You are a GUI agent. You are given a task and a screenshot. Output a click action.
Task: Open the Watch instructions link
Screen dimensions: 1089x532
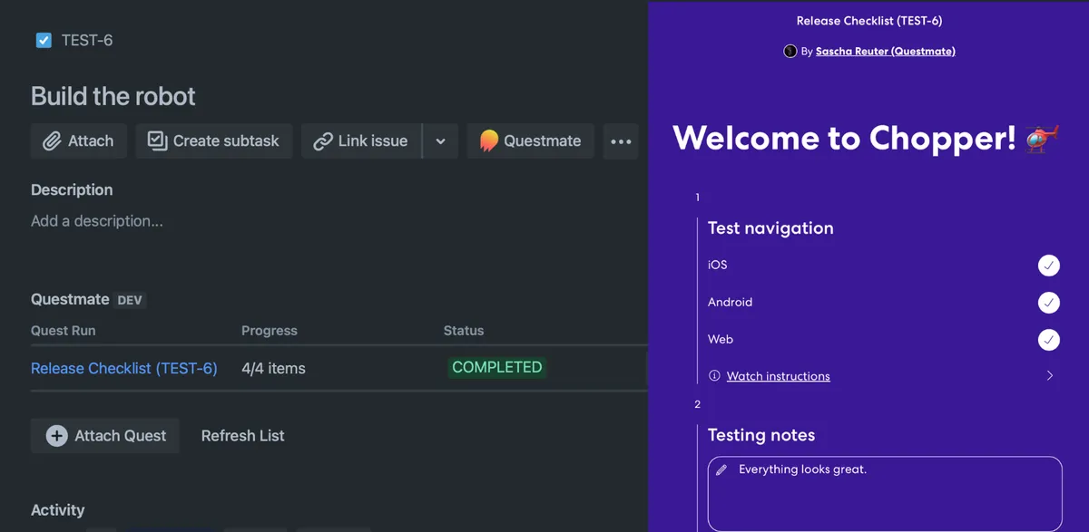(779, 376)
